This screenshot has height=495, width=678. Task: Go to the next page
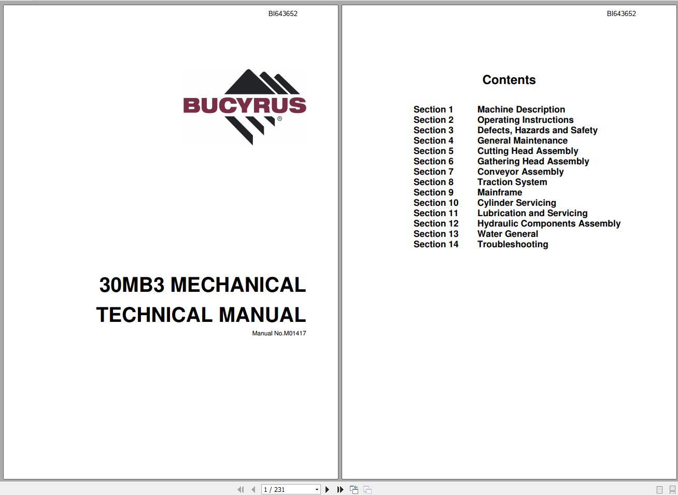point(327,489)
